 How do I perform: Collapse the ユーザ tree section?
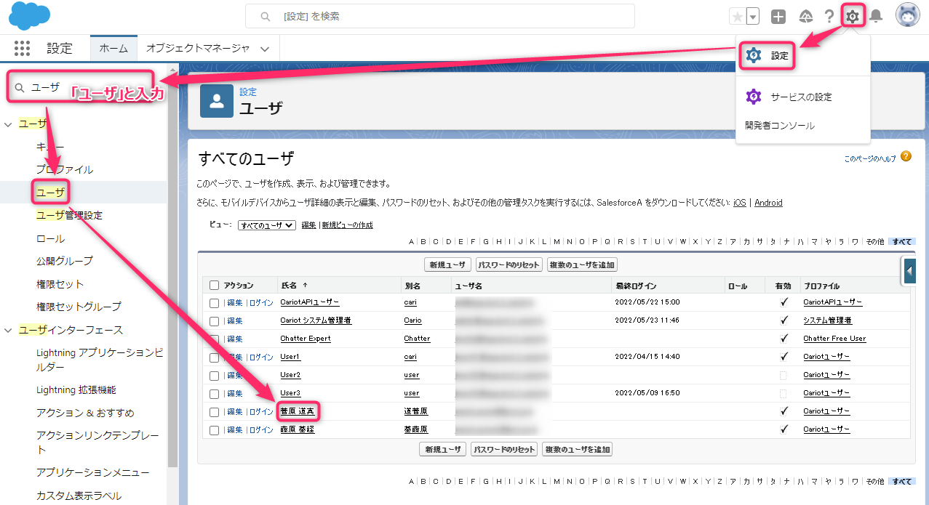(8, 124)
